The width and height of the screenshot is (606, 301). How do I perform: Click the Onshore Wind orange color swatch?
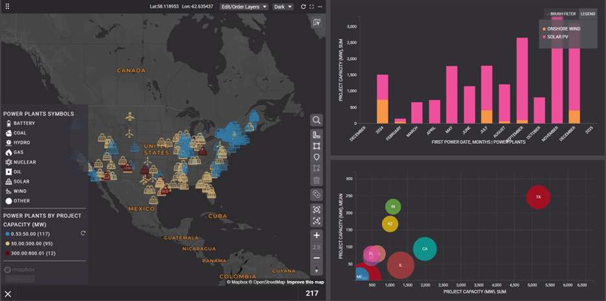point(544,29)
